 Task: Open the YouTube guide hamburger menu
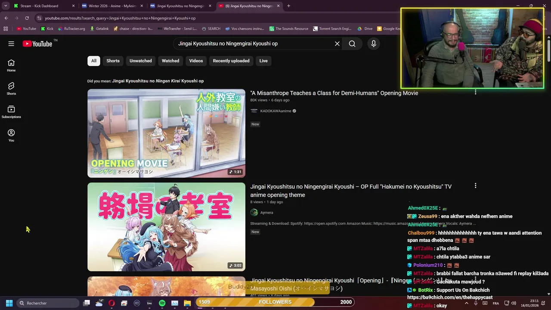click(x=11, y=43)
